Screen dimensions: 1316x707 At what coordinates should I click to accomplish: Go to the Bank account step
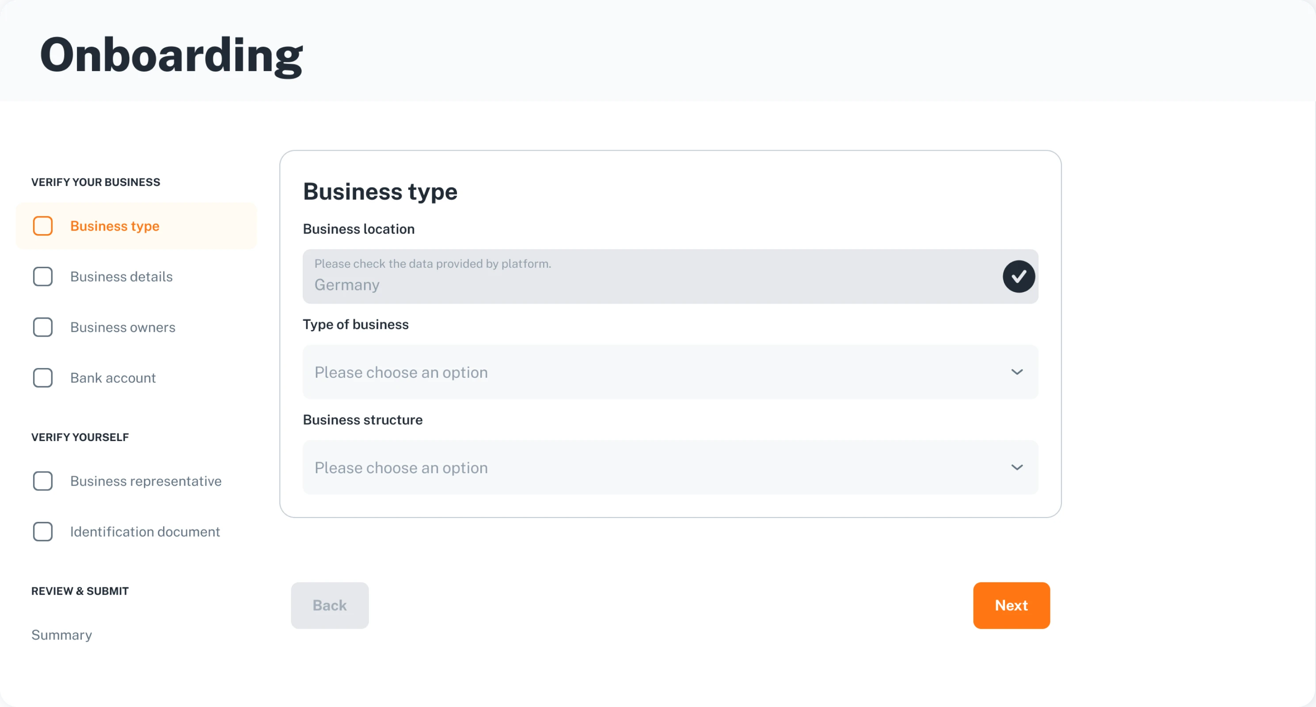tap(113, 377)
